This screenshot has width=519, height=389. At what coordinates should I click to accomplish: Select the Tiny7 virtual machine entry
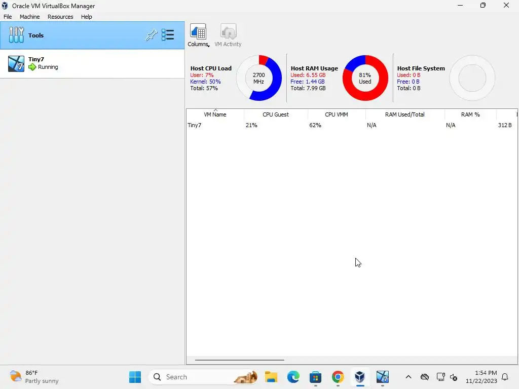tap(92, 64)
